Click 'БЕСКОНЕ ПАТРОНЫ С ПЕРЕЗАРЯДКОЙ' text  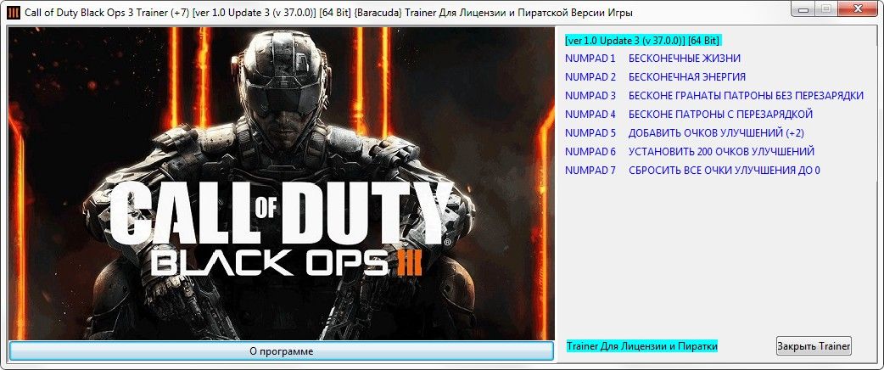720,115
